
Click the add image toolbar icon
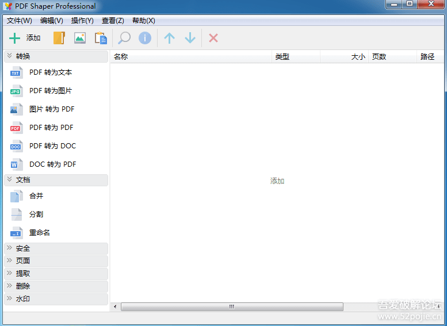pos(80,38)
